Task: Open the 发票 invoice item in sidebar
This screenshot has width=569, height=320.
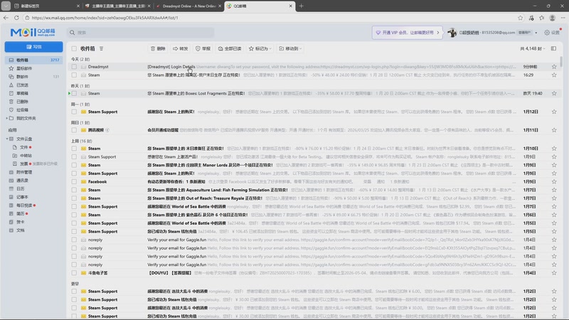Action: coord(24,164)
